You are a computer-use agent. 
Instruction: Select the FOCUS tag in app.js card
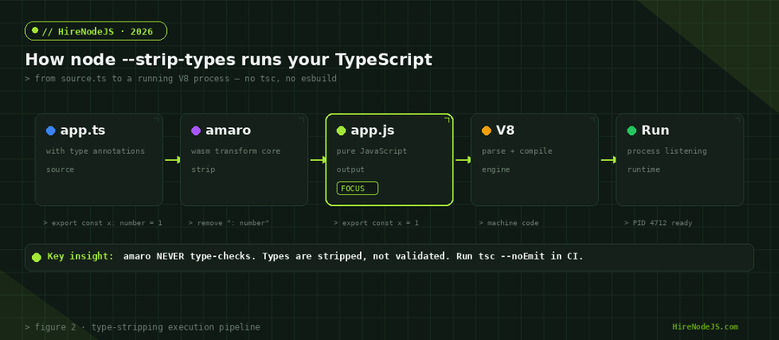(x=357, y=188)
